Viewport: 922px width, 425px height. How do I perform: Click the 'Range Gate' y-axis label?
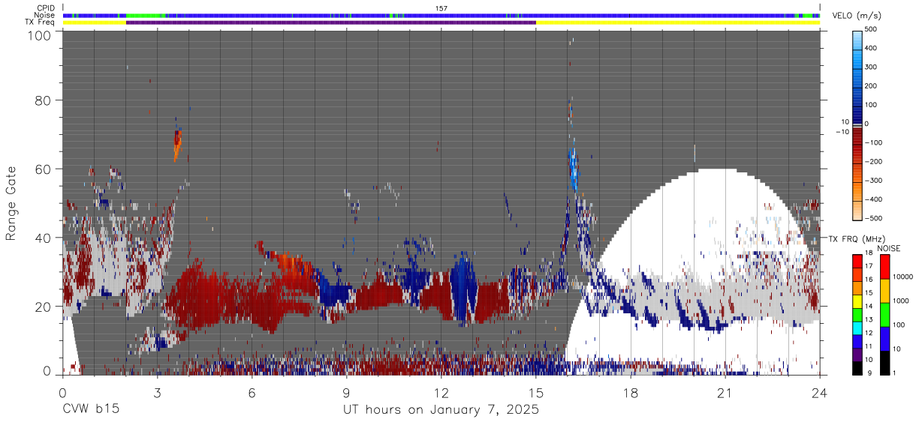[x=11, y=204]
